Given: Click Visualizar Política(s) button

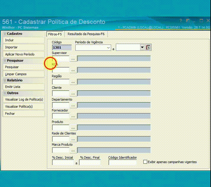Looking at the screenshot, I should click(24, 106).
